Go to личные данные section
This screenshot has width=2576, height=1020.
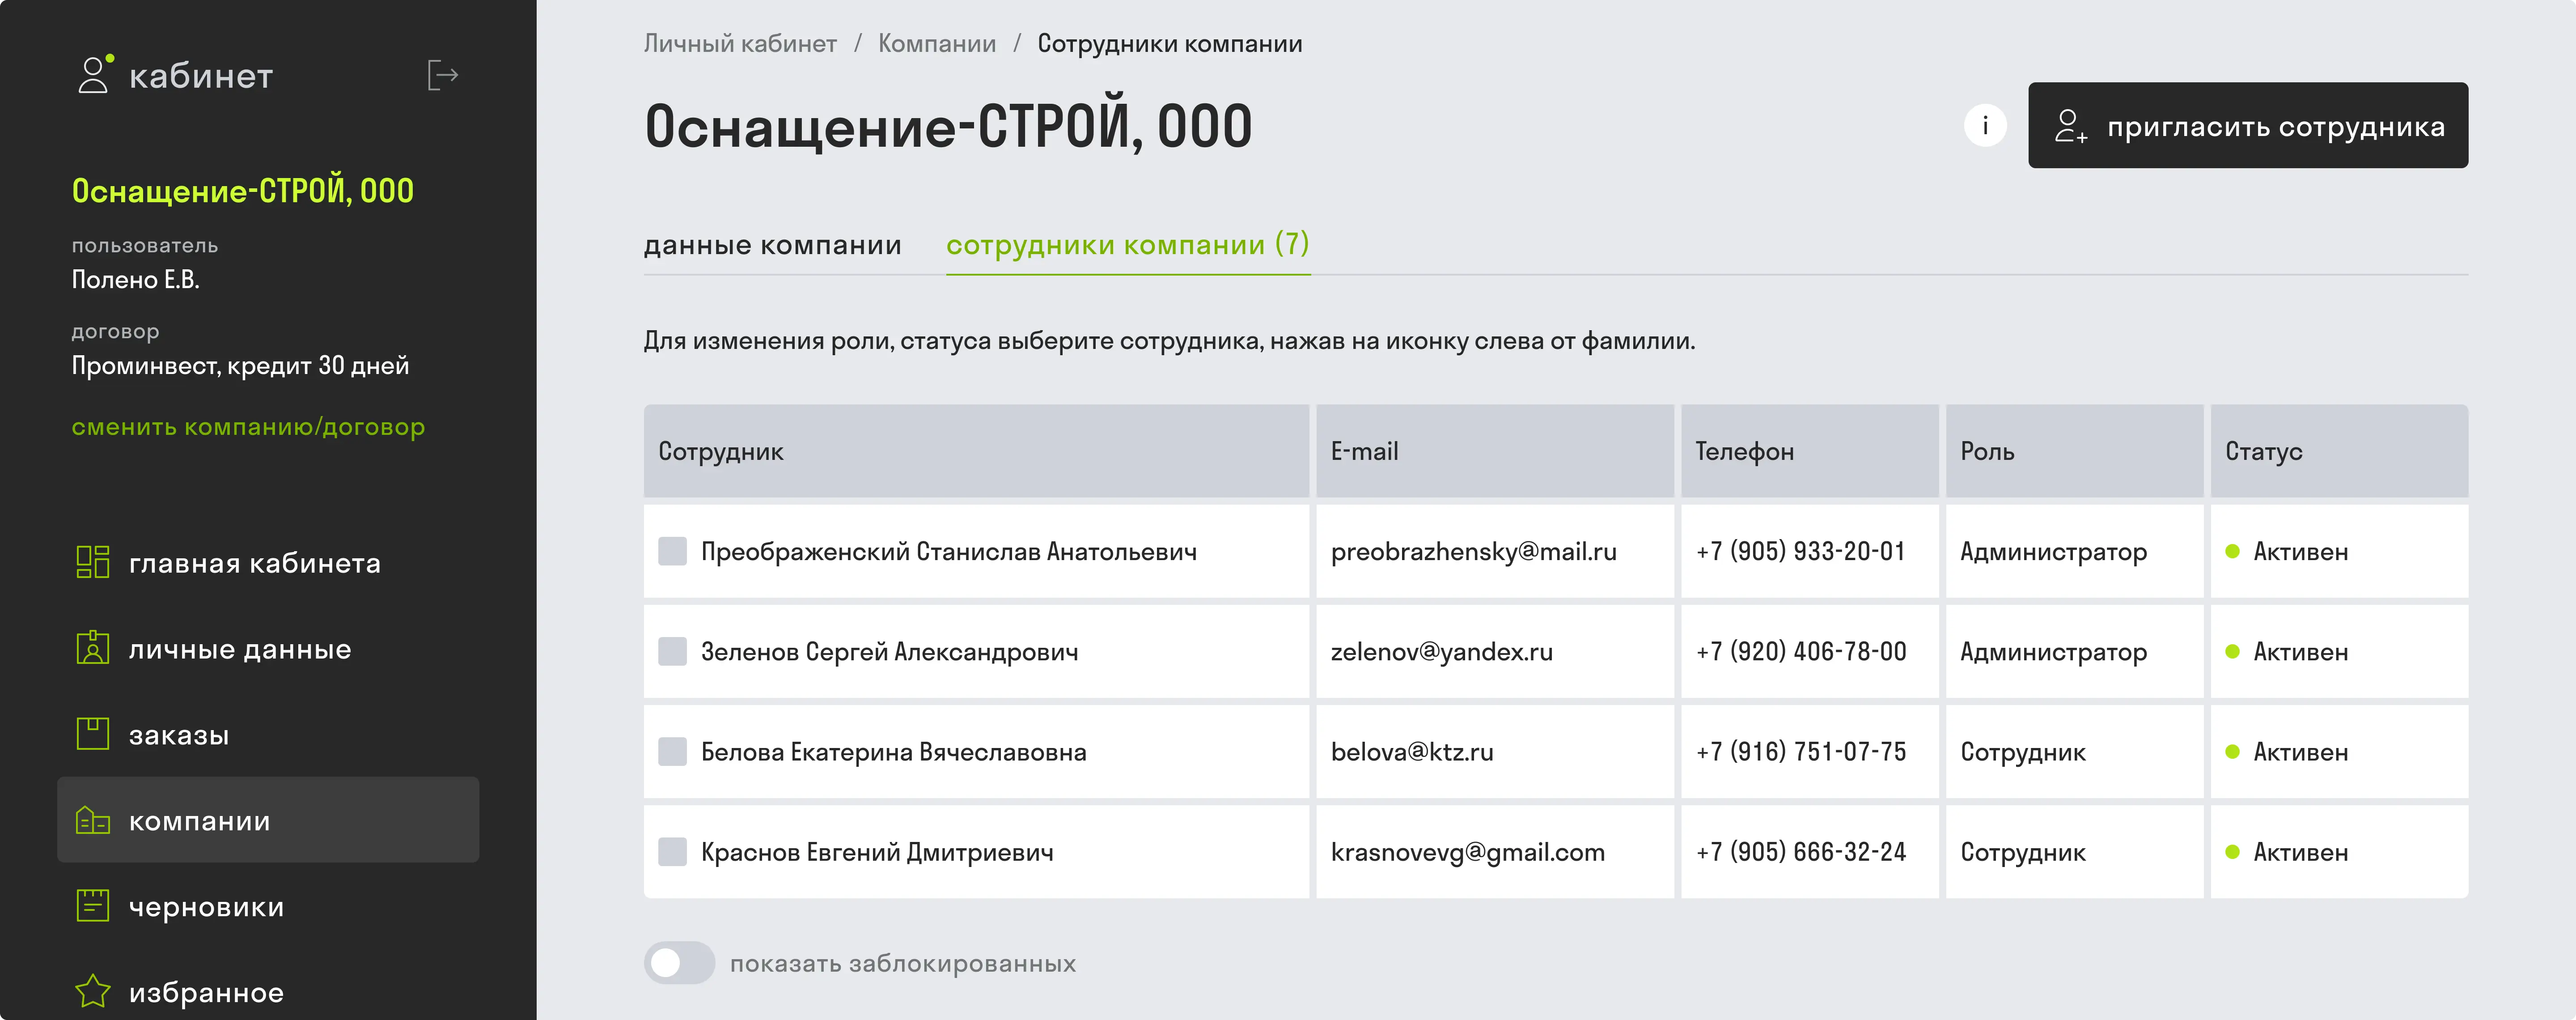coord(268,648)
